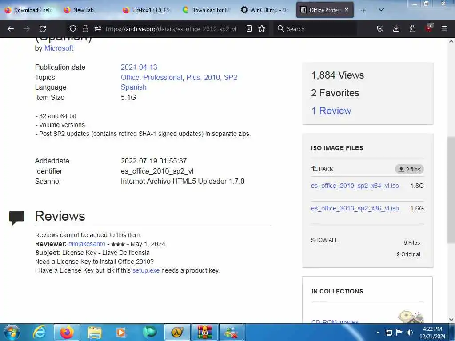455x341 pixels.
Task: Jump to the 1 Review link
Action: tap(331, 111)
